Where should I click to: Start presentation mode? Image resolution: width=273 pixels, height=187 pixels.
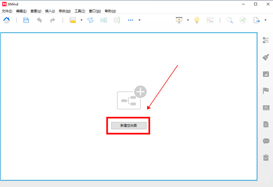coord(179,20)
